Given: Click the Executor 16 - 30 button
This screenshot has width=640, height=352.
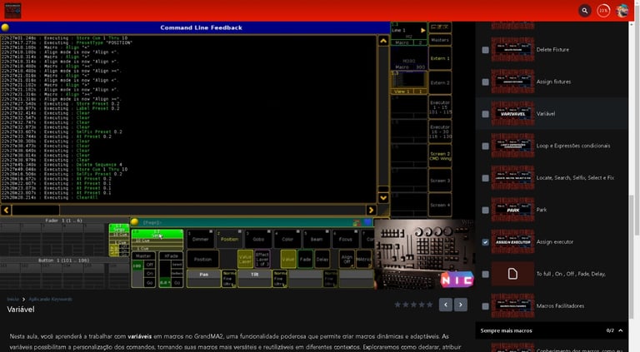Looking at the screenshot, I should click(x=440, y=131).
